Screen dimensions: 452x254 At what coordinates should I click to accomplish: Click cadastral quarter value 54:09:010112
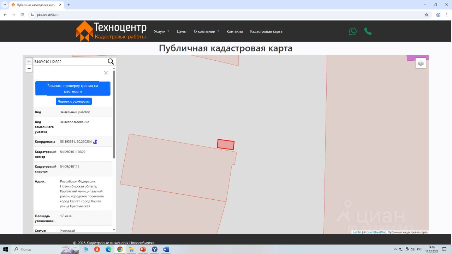[70, 167]
